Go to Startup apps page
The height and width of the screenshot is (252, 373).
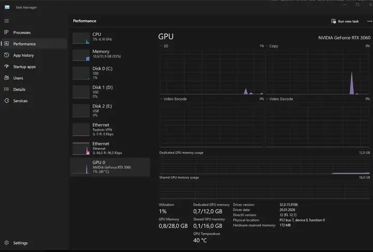[34, 67]
